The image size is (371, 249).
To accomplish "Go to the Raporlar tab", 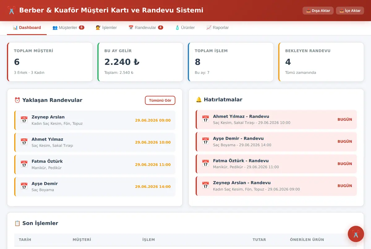I will point(218,27).
